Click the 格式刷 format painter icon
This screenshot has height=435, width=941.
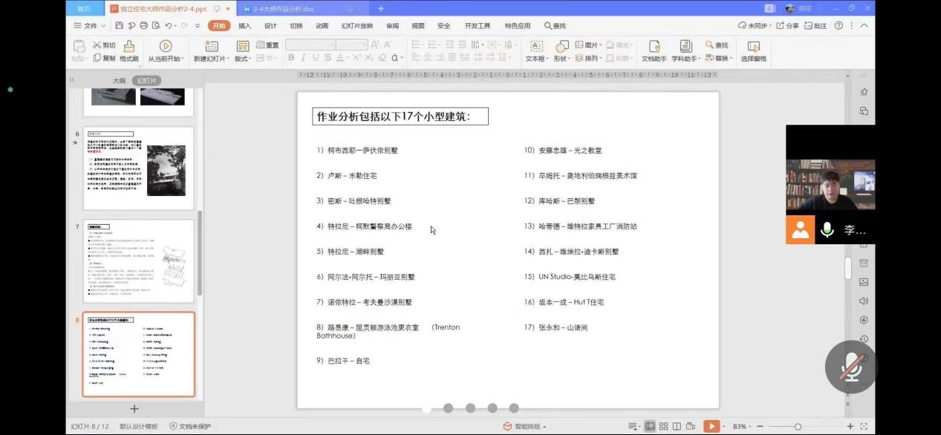tap(129, 46)
